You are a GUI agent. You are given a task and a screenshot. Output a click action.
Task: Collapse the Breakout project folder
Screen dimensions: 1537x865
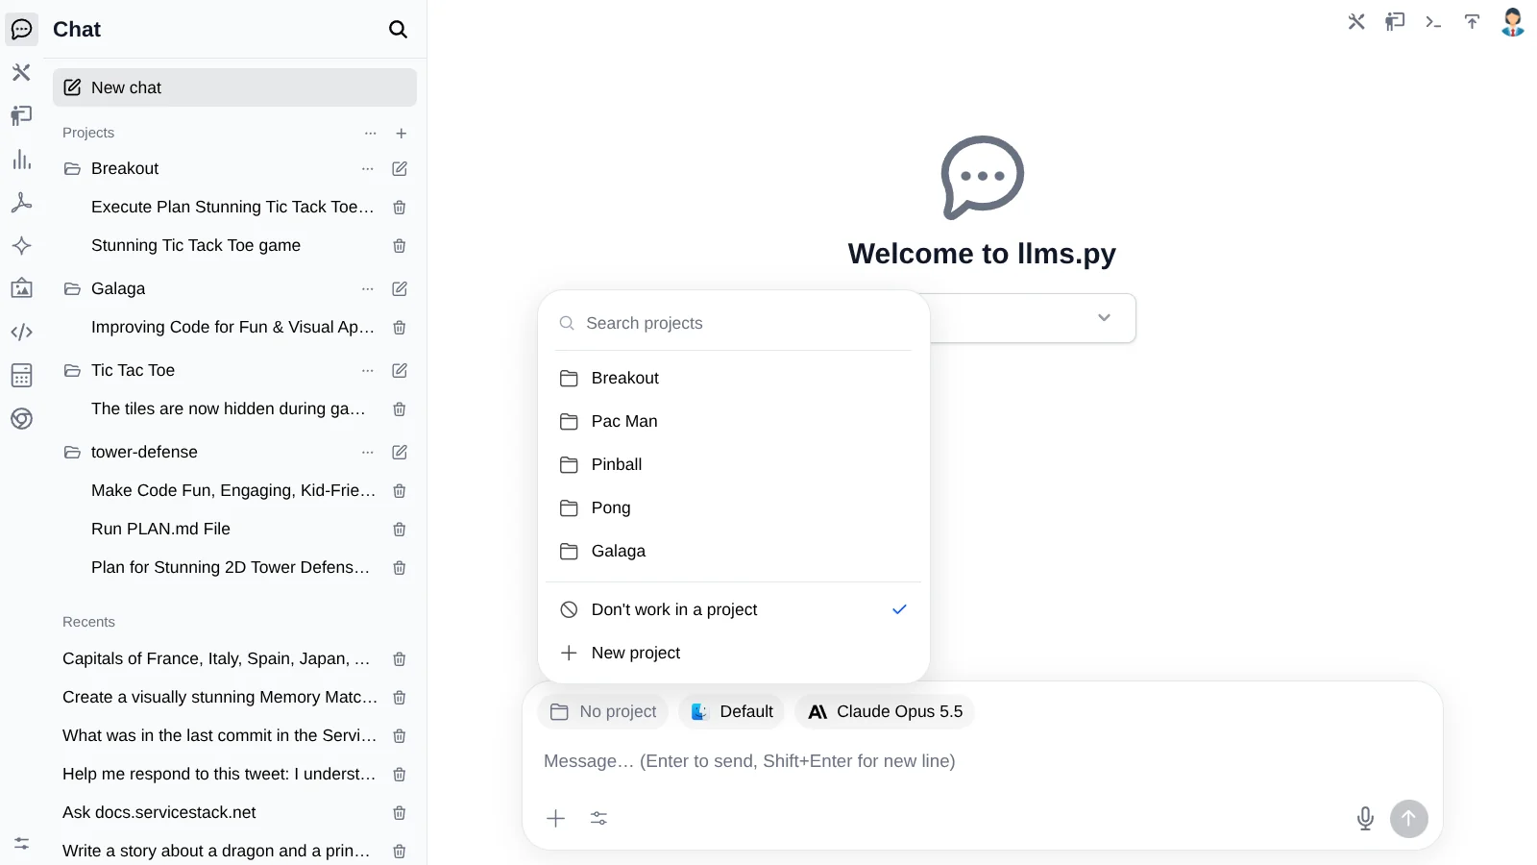tap(72, 169)
